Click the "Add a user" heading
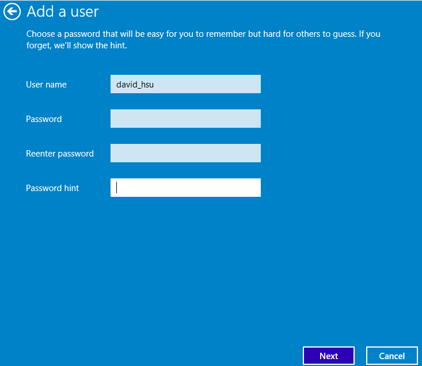This screenshot has height=366, width=422. 63,12
